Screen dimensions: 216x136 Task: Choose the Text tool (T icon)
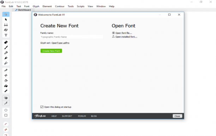6,35
